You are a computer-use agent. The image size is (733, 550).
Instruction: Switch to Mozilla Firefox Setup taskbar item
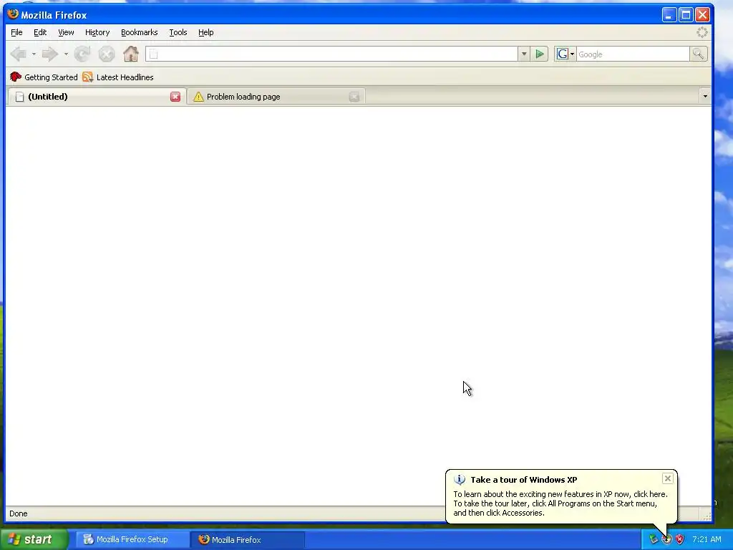pyautogui.click(x=132, y=539)
